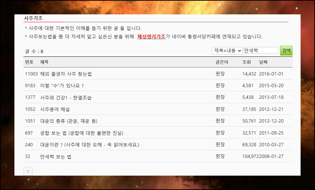The height and width of the screenshot is (190, 315).
Task: Click the green 검색 button
Action: pos(286,51)
